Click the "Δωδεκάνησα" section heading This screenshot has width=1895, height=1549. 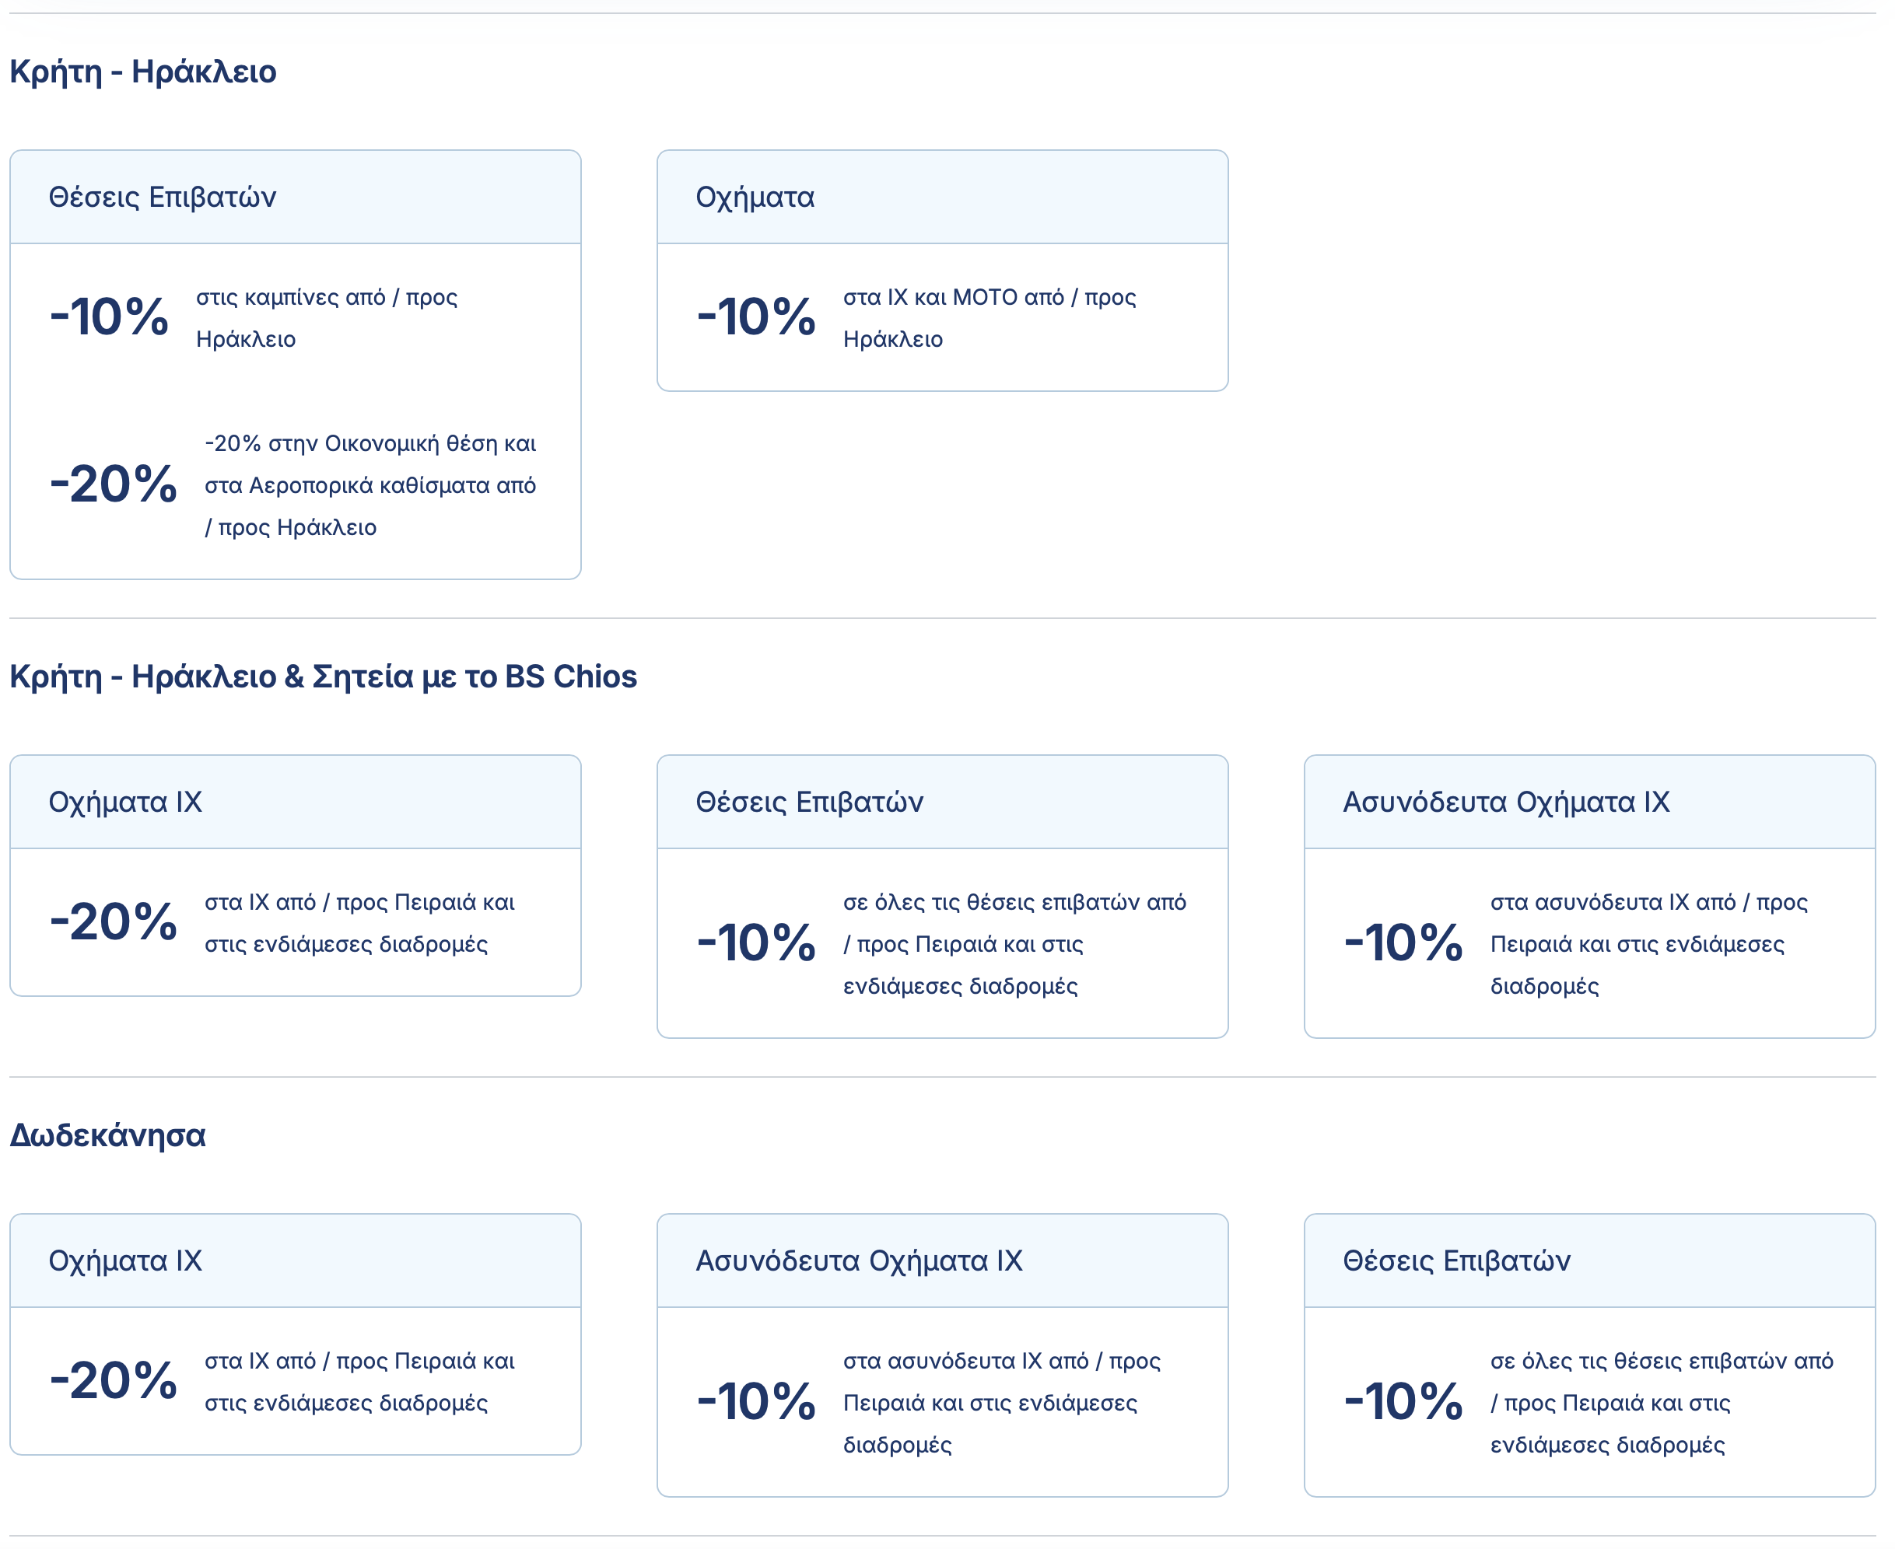point(107,1135)
